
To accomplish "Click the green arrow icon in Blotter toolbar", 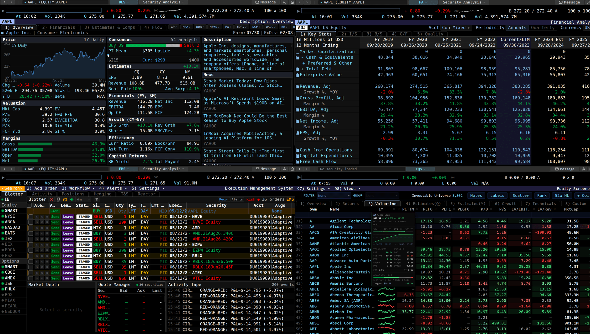I will tap(71, 199).
